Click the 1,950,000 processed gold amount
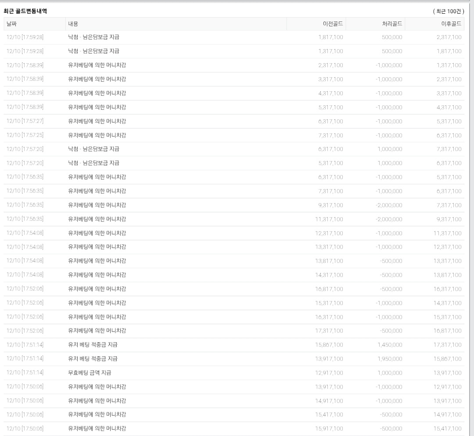The width and height of the screenshot is (474, 436). point(390,359)
